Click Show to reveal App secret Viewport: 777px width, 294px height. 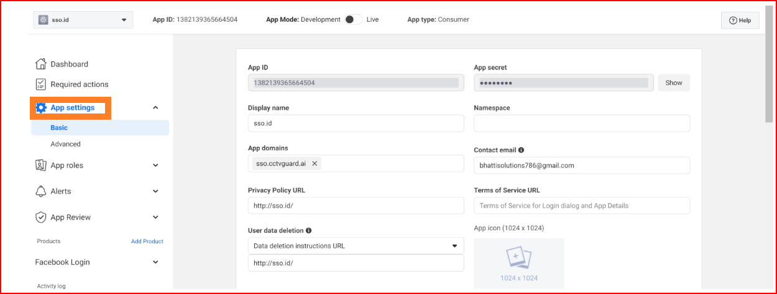coord(674,82)
